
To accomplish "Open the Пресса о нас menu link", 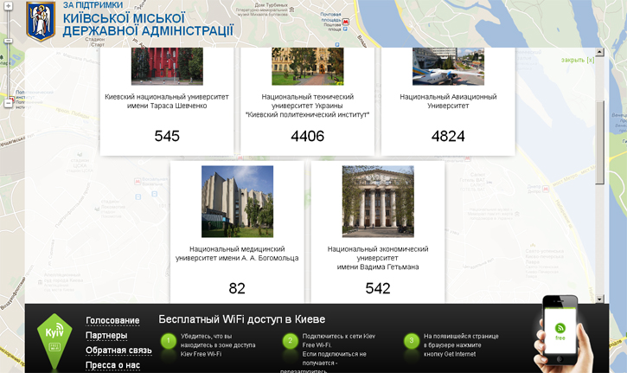I will pos(112,365).
